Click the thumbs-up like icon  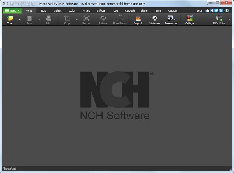[x=207, y=10]
